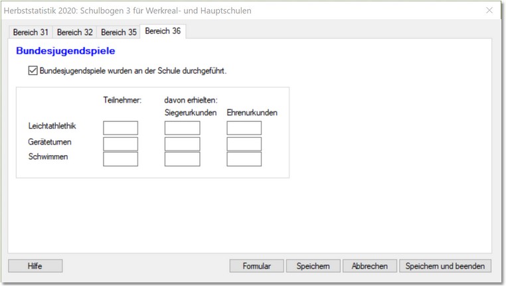This screenshot has width=506, height=287.
Task: Save with the Speichern button
Action: tap(313, 266)
